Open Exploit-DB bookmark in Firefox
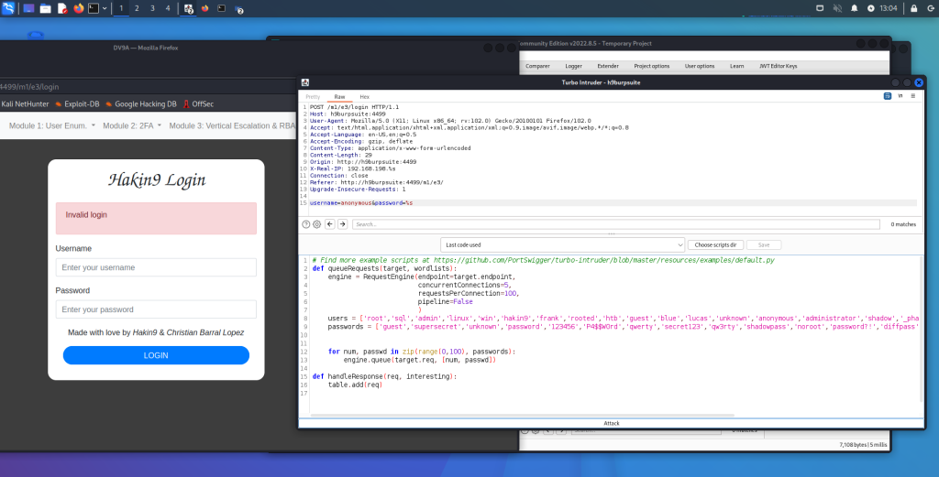 (77, 104)
